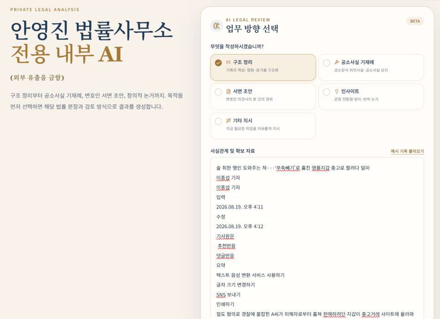Choose the 인사이트 radio option
This screenshot has width=440, height=319.
pyautogui.click(x=327, y=92)
